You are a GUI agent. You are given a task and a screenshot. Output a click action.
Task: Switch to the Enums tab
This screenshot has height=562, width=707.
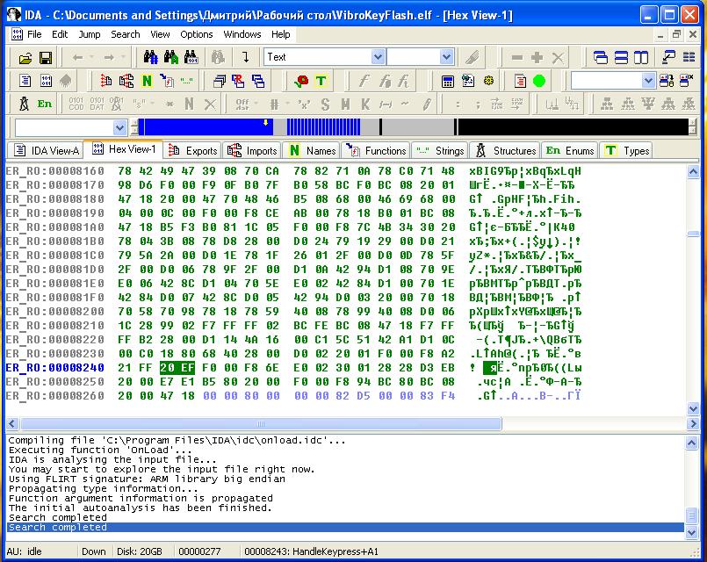569,150
